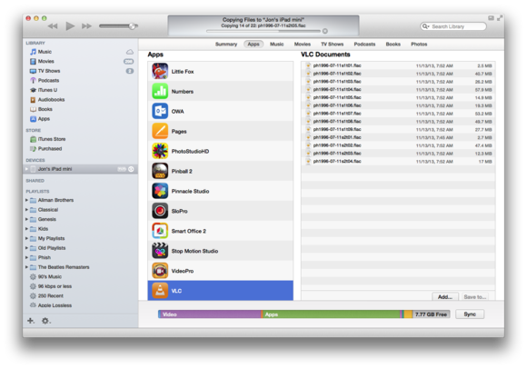The image size is (527, 369).
Task: Open the Purchased list
Action: point(49,148)
